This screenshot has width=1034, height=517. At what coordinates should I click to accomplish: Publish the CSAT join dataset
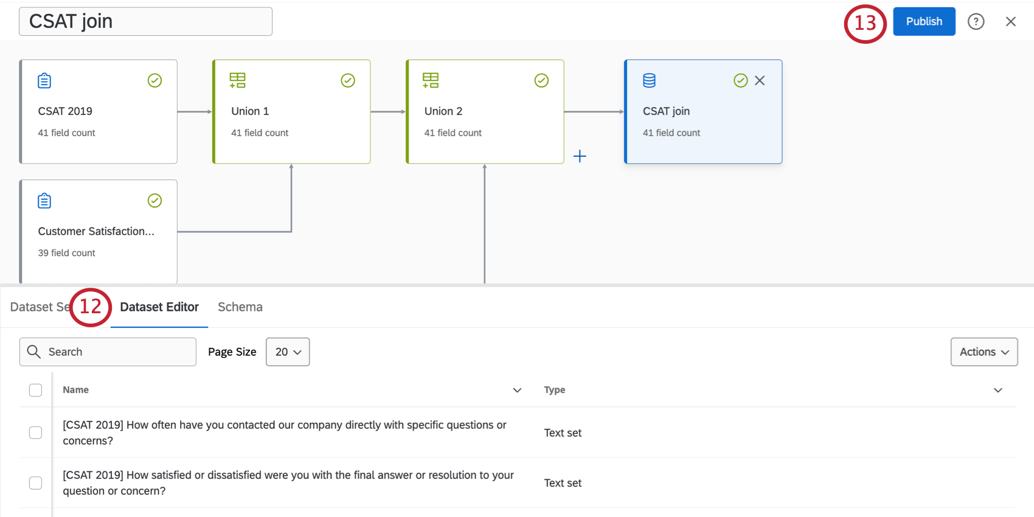pos(923,22)
